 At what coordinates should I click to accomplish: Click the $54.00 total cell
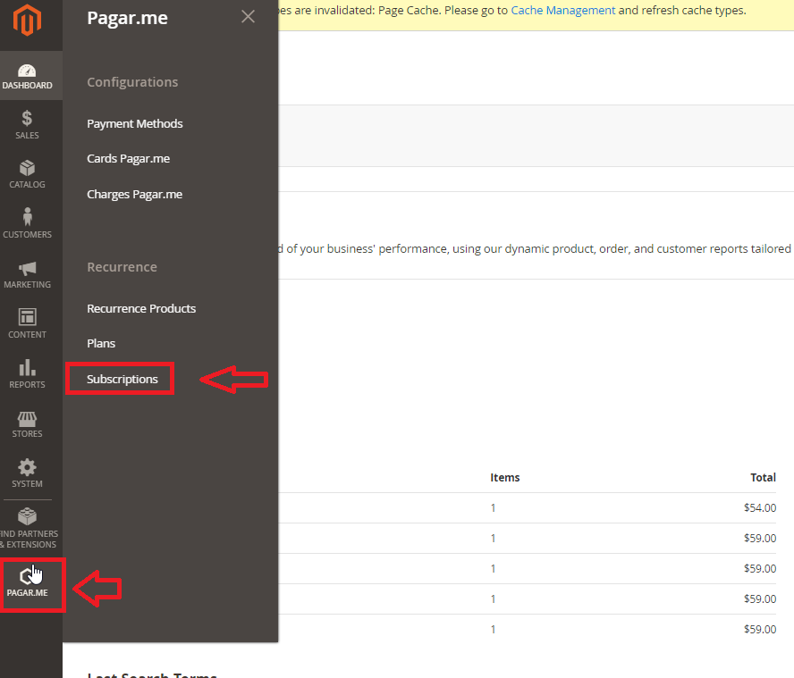coord(759,507)
